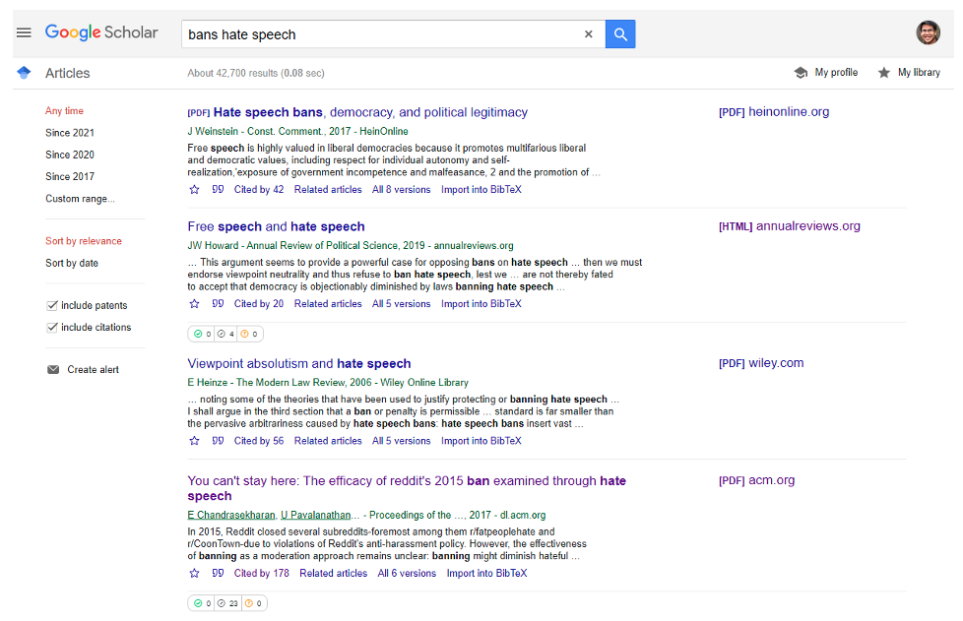Click the blue search magnifier button
The width and height of the screenshot is (963, 621).
(620, 34)
